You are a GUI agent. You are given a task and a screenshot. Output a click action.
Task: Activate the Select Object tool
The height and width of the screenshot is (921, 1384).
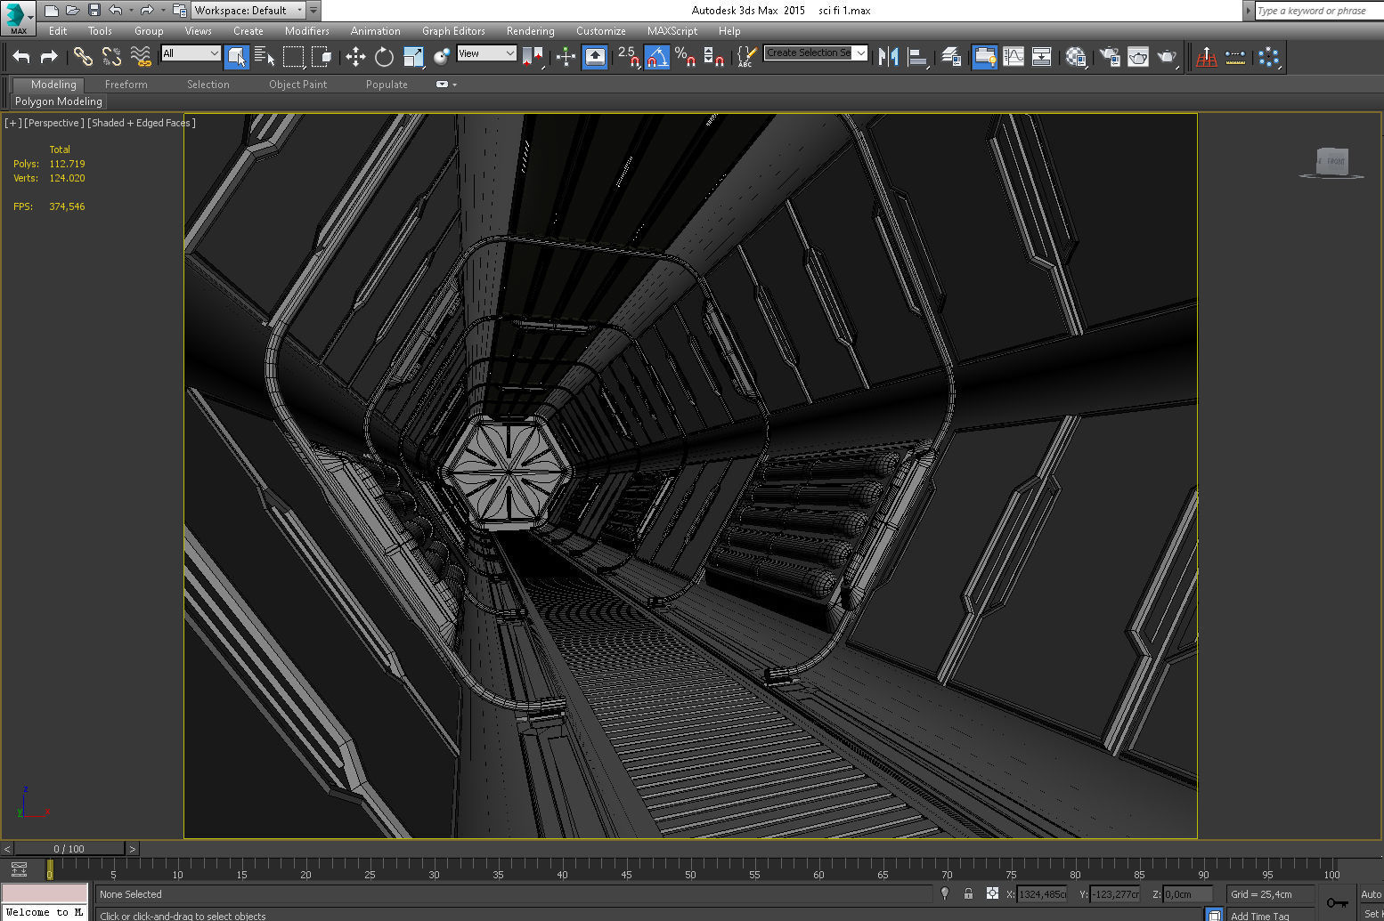click(x=236, y=57)
